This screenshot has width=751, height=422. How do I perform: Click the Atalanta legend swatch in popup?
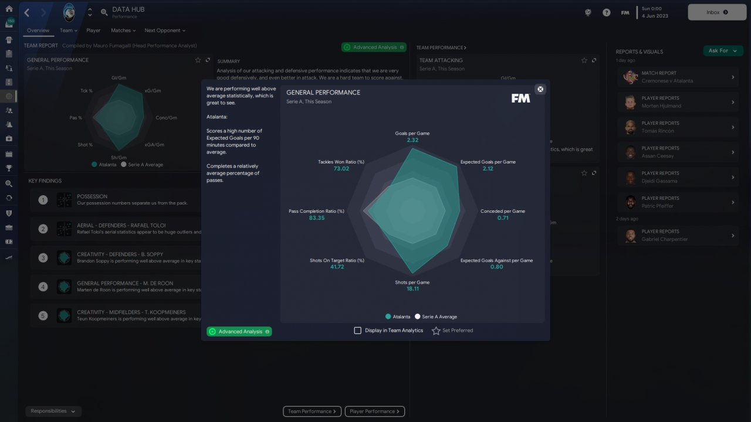click(x=388, y=316)
